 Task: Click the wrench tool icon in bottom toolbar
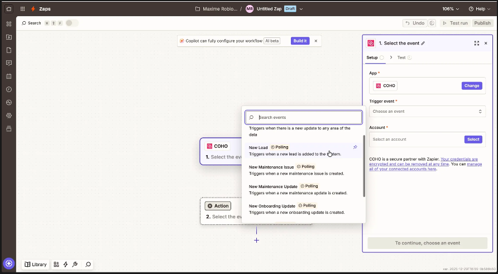75,265
